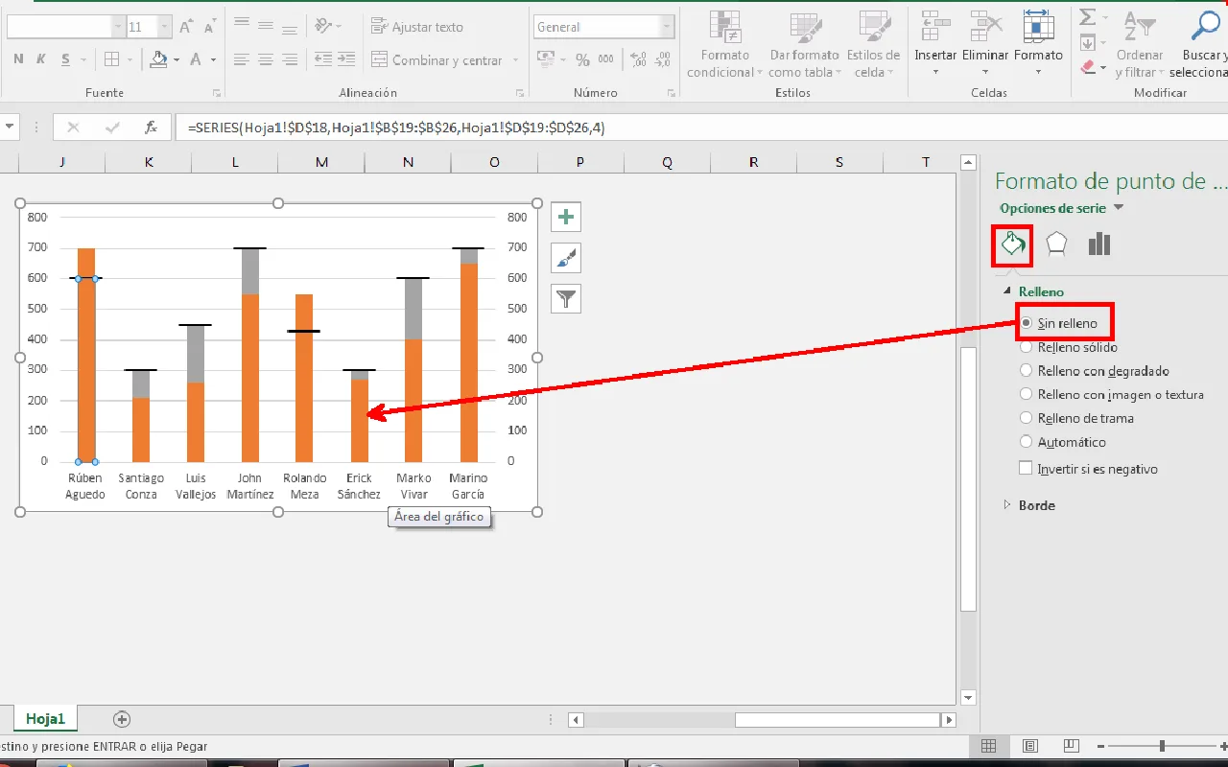The width and height of the screenshot is (1228, 767).
Task: Click the AutoSum sigma icon
Action: point(1088,18)
